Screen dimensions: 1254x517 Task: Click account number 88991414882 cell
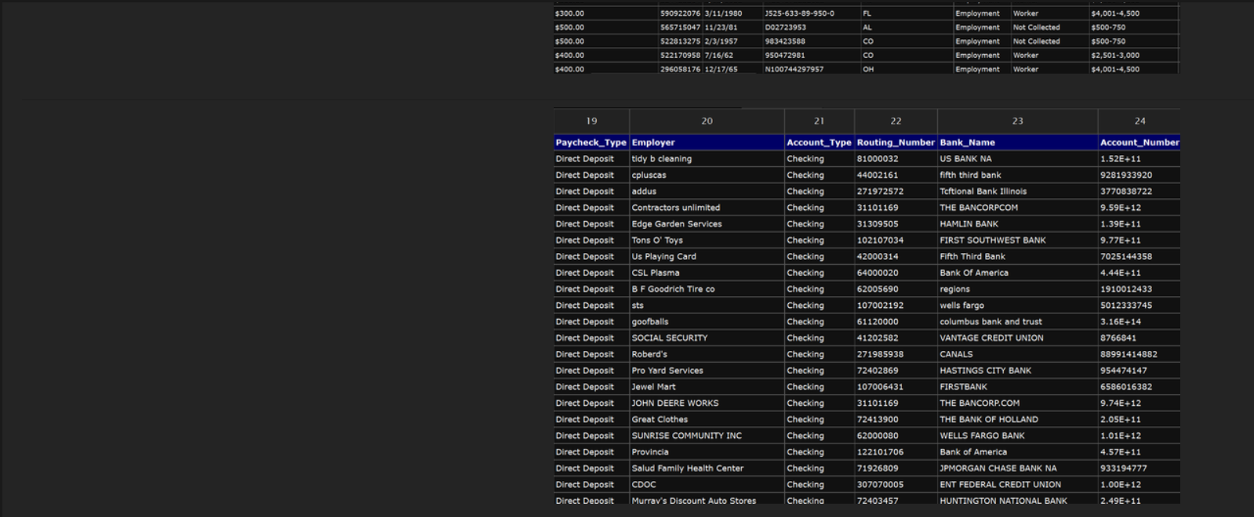1129,354
